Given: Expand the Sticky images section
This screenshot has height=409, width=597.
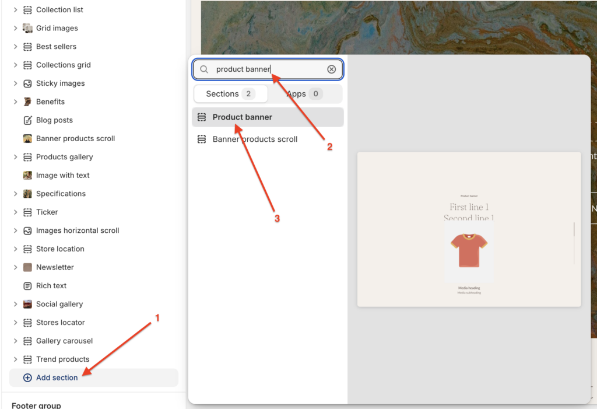Looking at the screenshot, I should coord(15,83).
